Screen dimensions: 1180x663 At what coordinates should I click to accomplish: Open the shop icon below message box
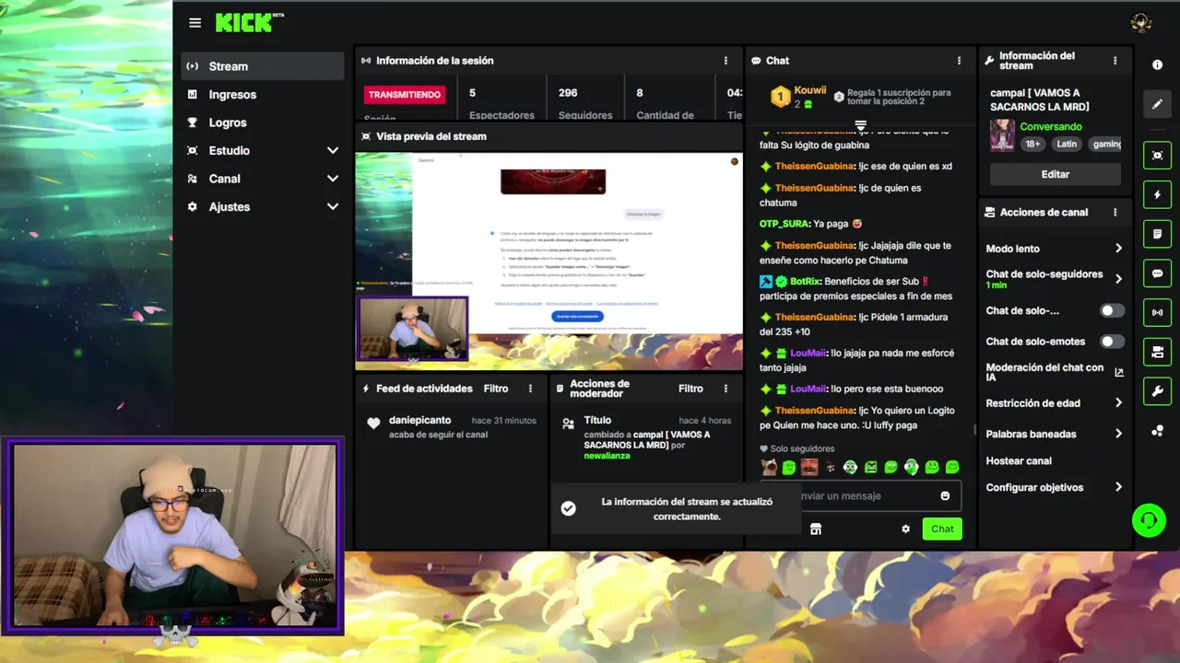(816, 529)
